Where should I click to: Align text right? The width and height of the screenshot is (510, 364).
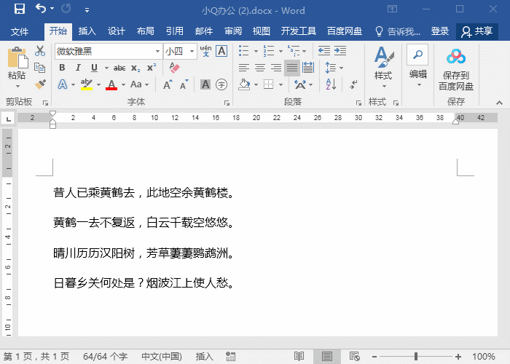[276, 68]
